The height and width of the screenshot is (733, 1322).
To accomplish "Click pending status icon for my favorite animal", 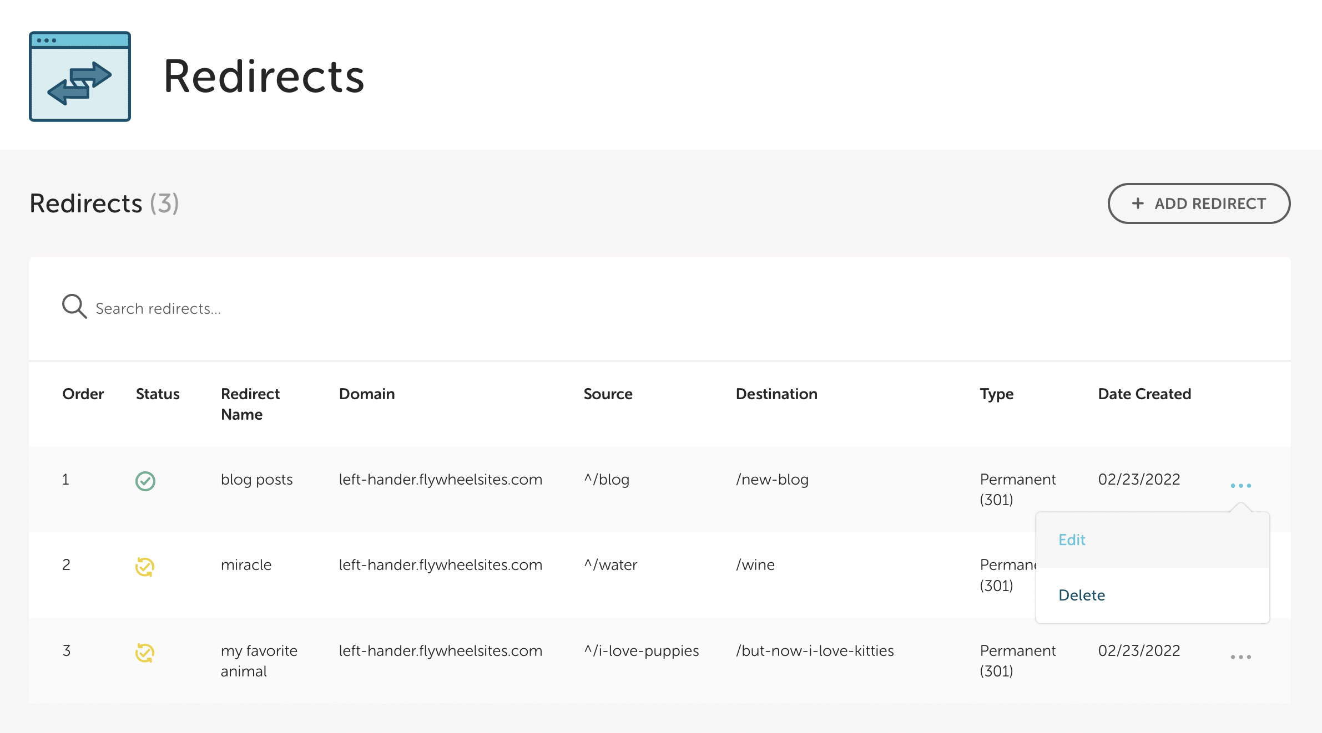I will click(x=145, y=653).
